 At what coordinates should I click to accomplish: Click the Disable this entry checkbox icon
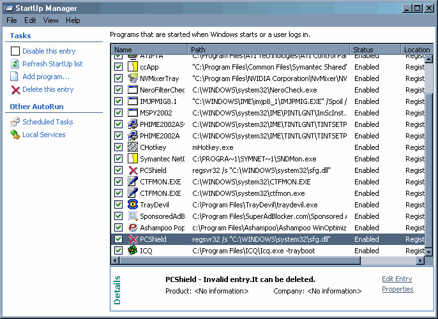click(x=15, y=51)
